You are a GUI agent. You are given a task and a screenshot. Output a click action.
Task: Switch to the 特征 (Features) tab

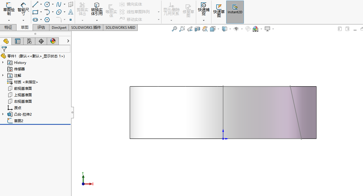click(x=8, y=27)
